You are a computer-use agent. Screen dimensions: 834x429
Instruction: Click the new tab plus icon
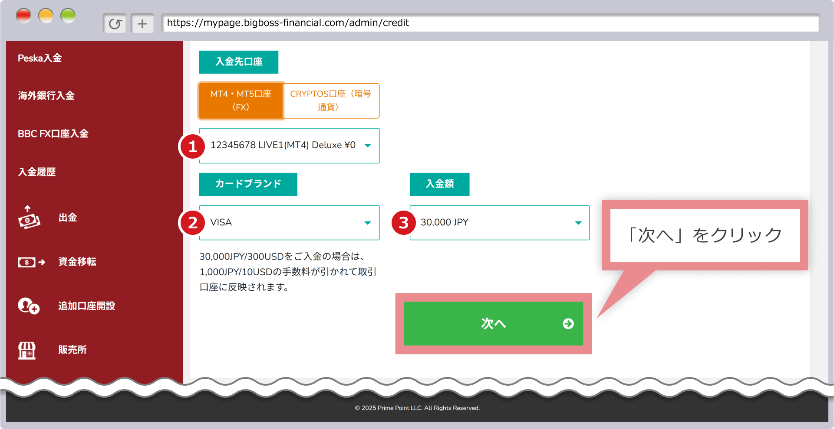(x=142, y=23)
